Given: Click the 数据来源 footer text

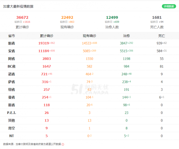Looking at the screenshot, I should pyautogui.click(x=32, y=144).
